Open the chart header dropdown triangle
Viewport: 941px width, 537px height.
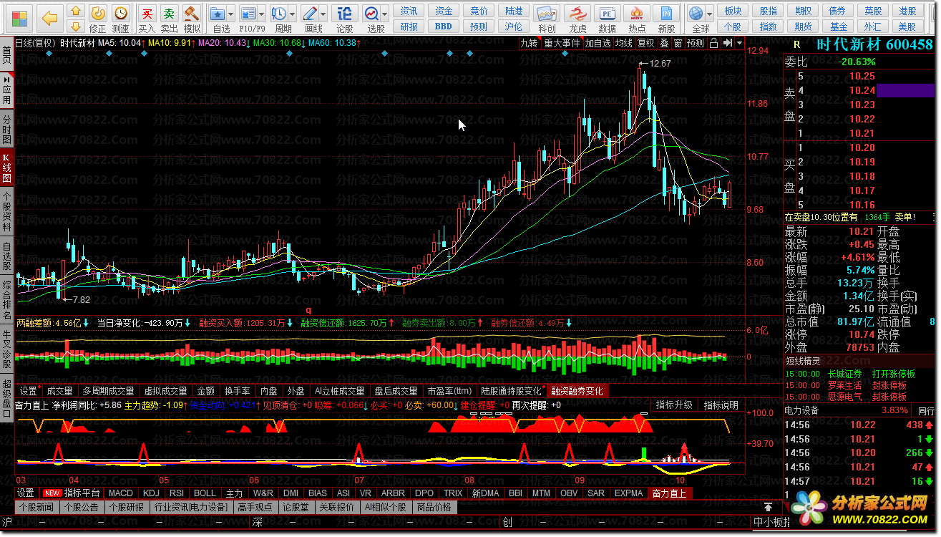click(739, 43)
